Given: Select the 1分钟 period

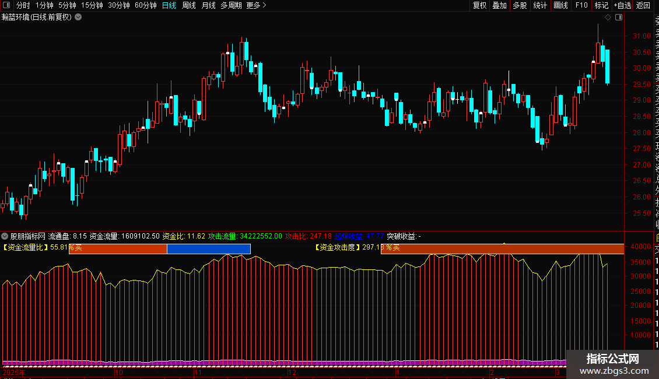Looking at the screenshot, I should click(44, 5).
